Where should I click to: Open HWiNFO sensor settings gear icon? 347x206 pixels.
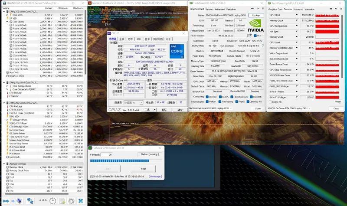pos(71,201)
